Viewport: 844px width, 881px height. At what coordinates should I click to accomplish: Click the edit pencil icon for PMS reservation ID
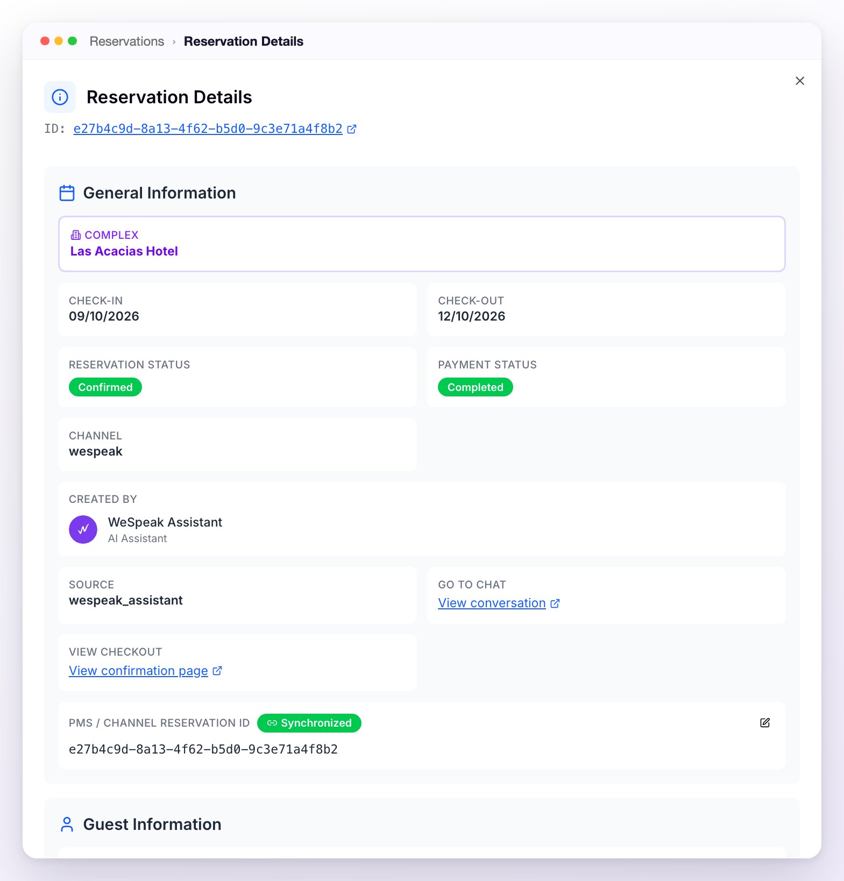[765, 723]
